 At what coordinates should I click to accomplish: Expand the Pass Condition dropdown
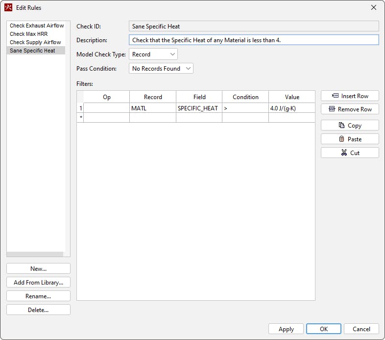[x=161, y=69]
